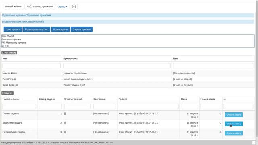Click the Управление задачами breadcrumb link
This screenshot has height=145, width=258.
[14, 15]
